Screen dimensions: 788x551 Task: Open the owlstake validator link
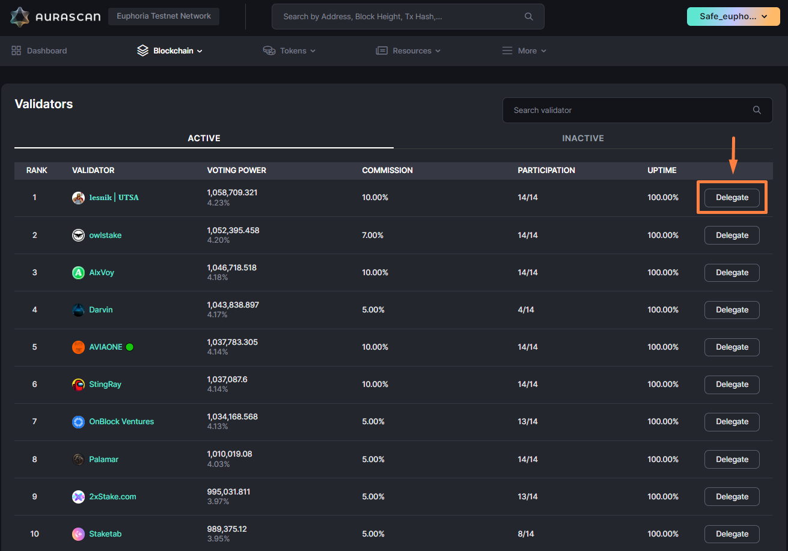(105, 236)
